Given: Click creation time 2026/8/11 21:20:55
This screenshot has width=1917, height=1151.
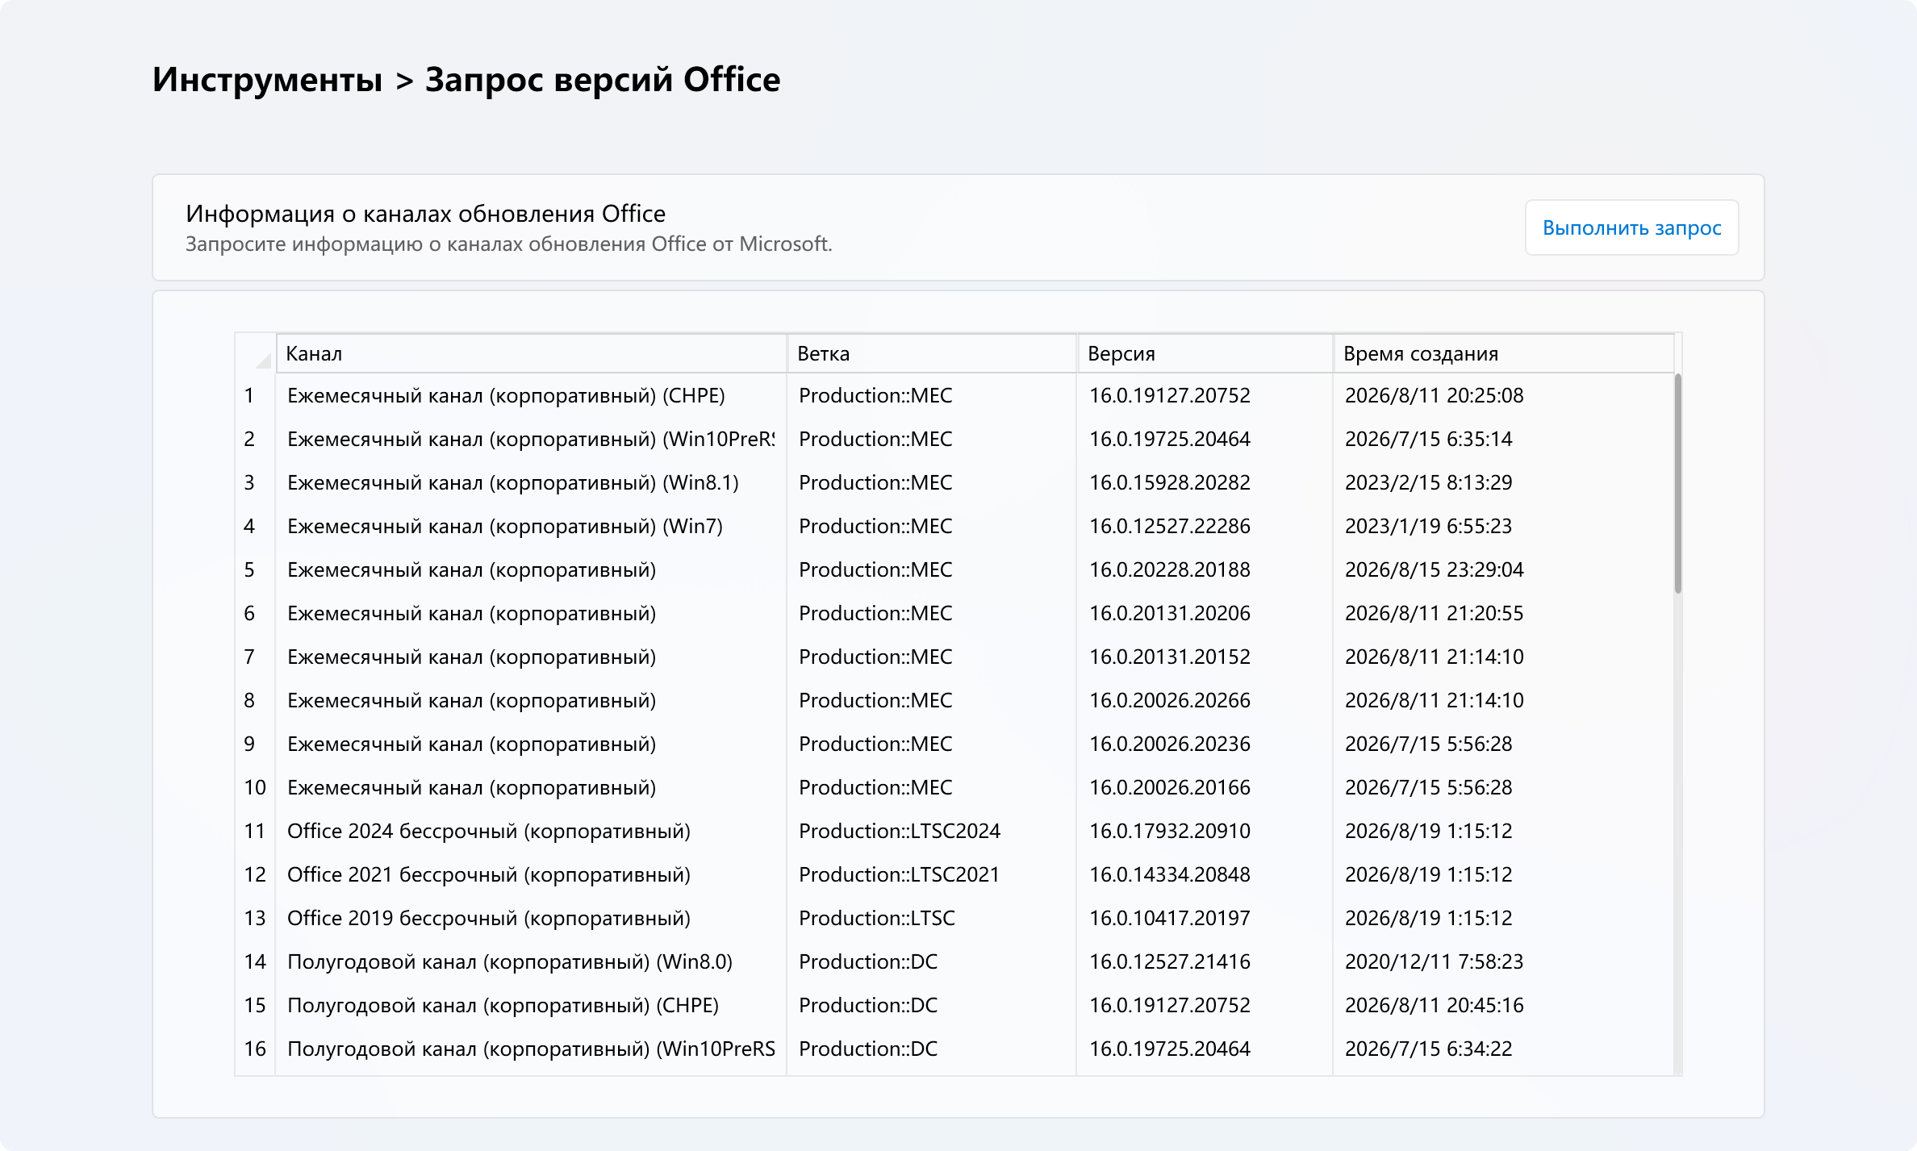Looking at the screenshot, I should (x=1504, y=613).
